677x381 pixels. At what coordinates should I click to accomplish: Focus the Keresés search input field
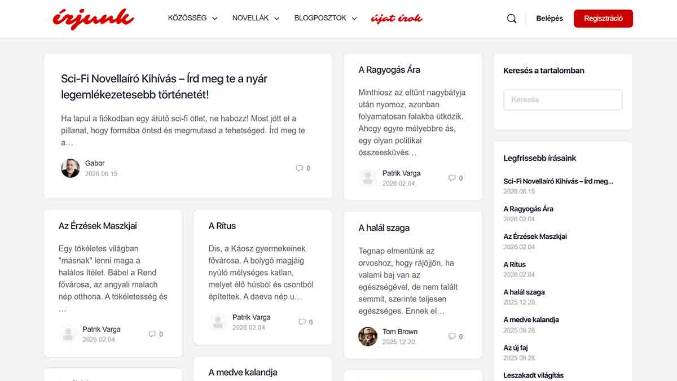pos(563,99)
